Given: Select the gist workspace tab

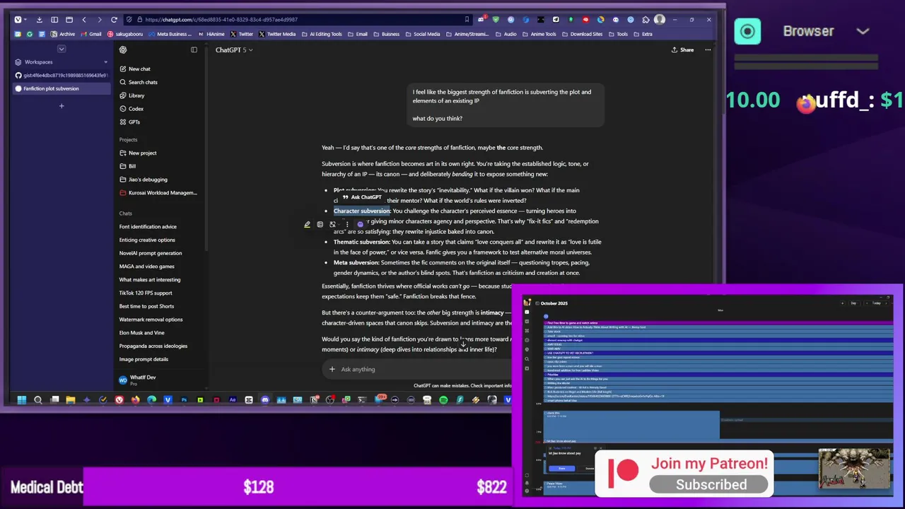Looking at the screenshot, I should click(x=61, y=76).
